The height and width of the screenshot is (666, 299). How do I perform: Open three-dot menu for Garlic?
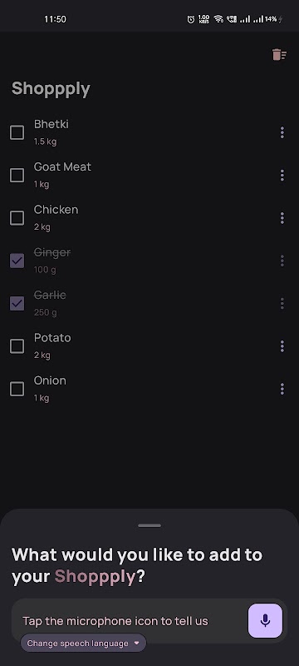pos(282,303)
